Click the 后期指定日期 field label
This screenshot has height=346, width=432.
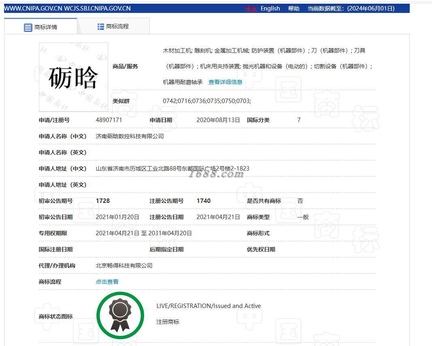[167, 249]
